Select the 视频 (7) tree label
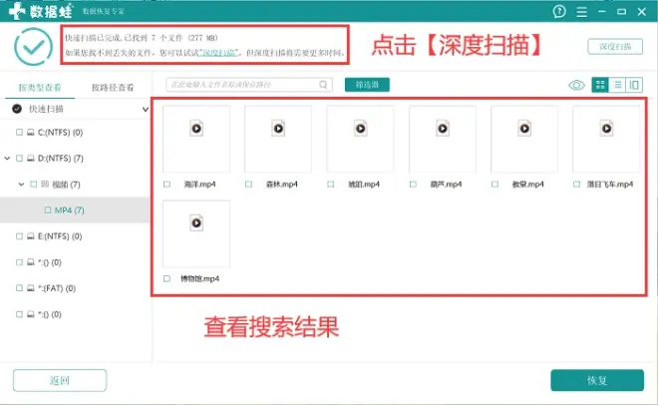Screen dimensions: 658x405 [66, 185]
